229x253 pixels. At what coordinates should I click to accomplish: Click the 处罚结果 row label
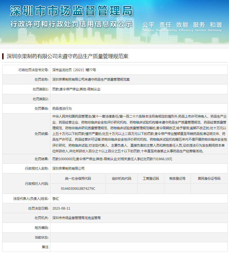(x=41, y=159)
